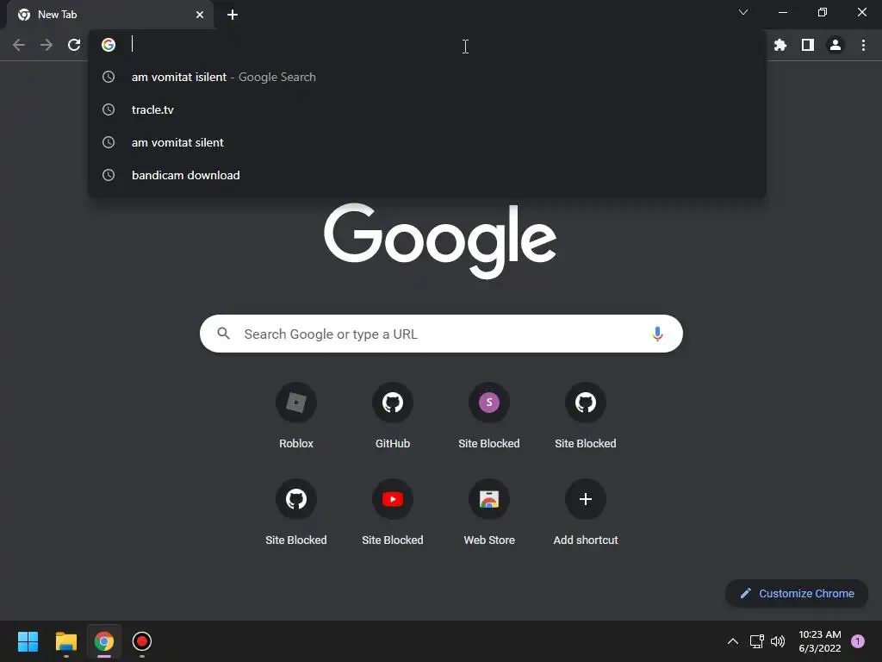Restore down the Chrome window
The image size is (882, 662).
[x=823, y=12]
